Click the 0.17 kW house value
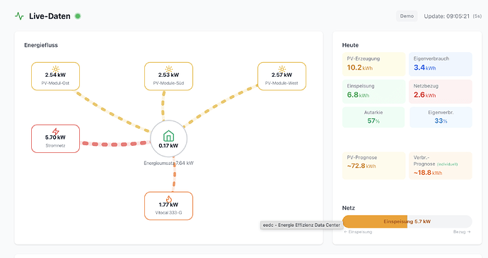Image resolution: width=488 pixels, height=258 pixels. [x=168, y=146]
